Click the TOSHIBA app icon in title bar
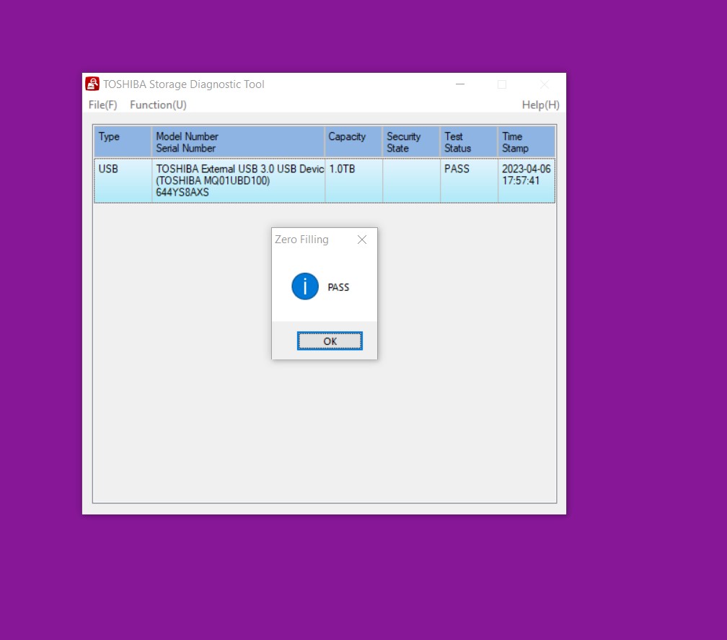The height and width of the screenshot is (640, 727). click(x=92, y=84)
